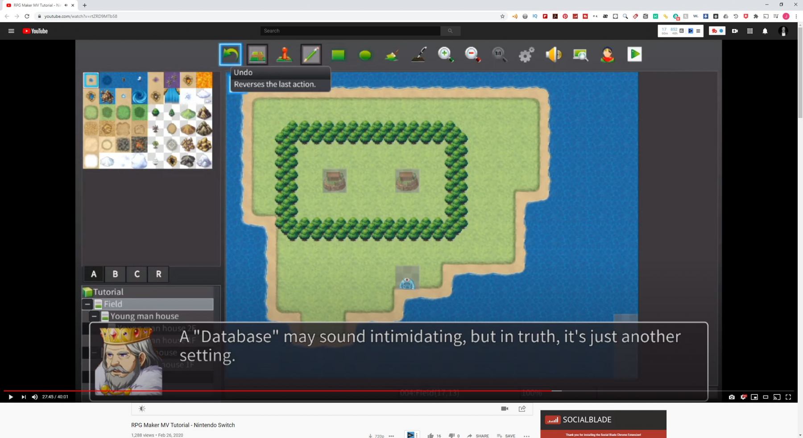Image resolution: width=803 pixels, height=438 pixels.
Task: Select the map edit mode icon
Action: 257,54
